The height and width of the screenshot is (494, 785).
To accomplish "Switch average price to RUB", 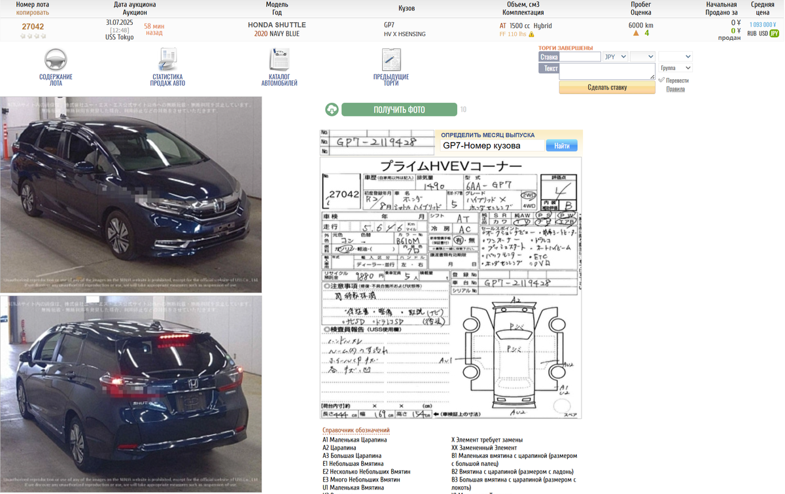I will tap(752, 33).
